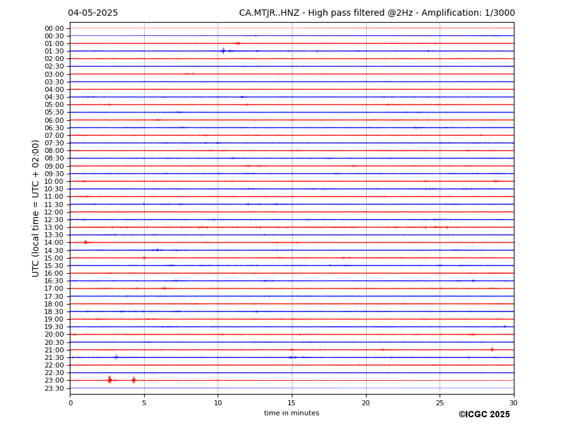This screenshot has height=438, width=583.
Task: Click the second large red event on 23:00 trace
Action: [x=133, y=380]
